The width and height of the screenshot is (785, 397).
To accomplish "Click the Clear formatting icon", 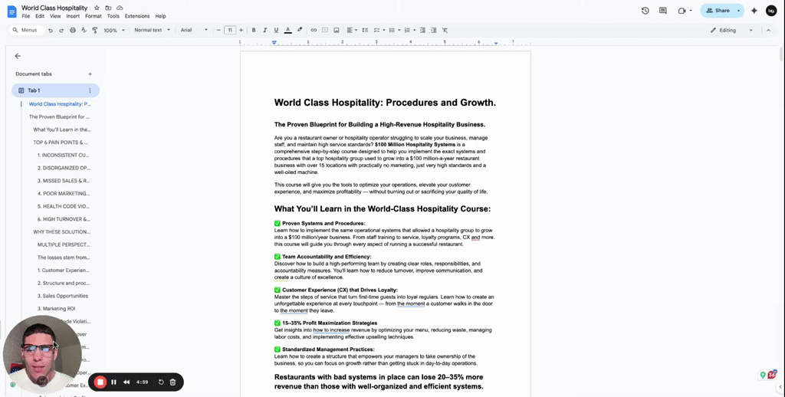I will tap(445, 30).
